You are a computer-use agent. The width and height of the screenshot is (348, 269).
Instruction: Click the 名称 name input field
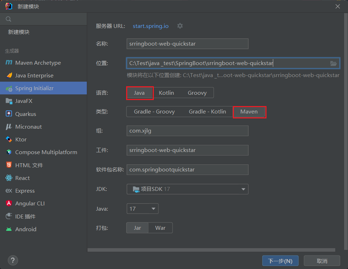point(187,43)
